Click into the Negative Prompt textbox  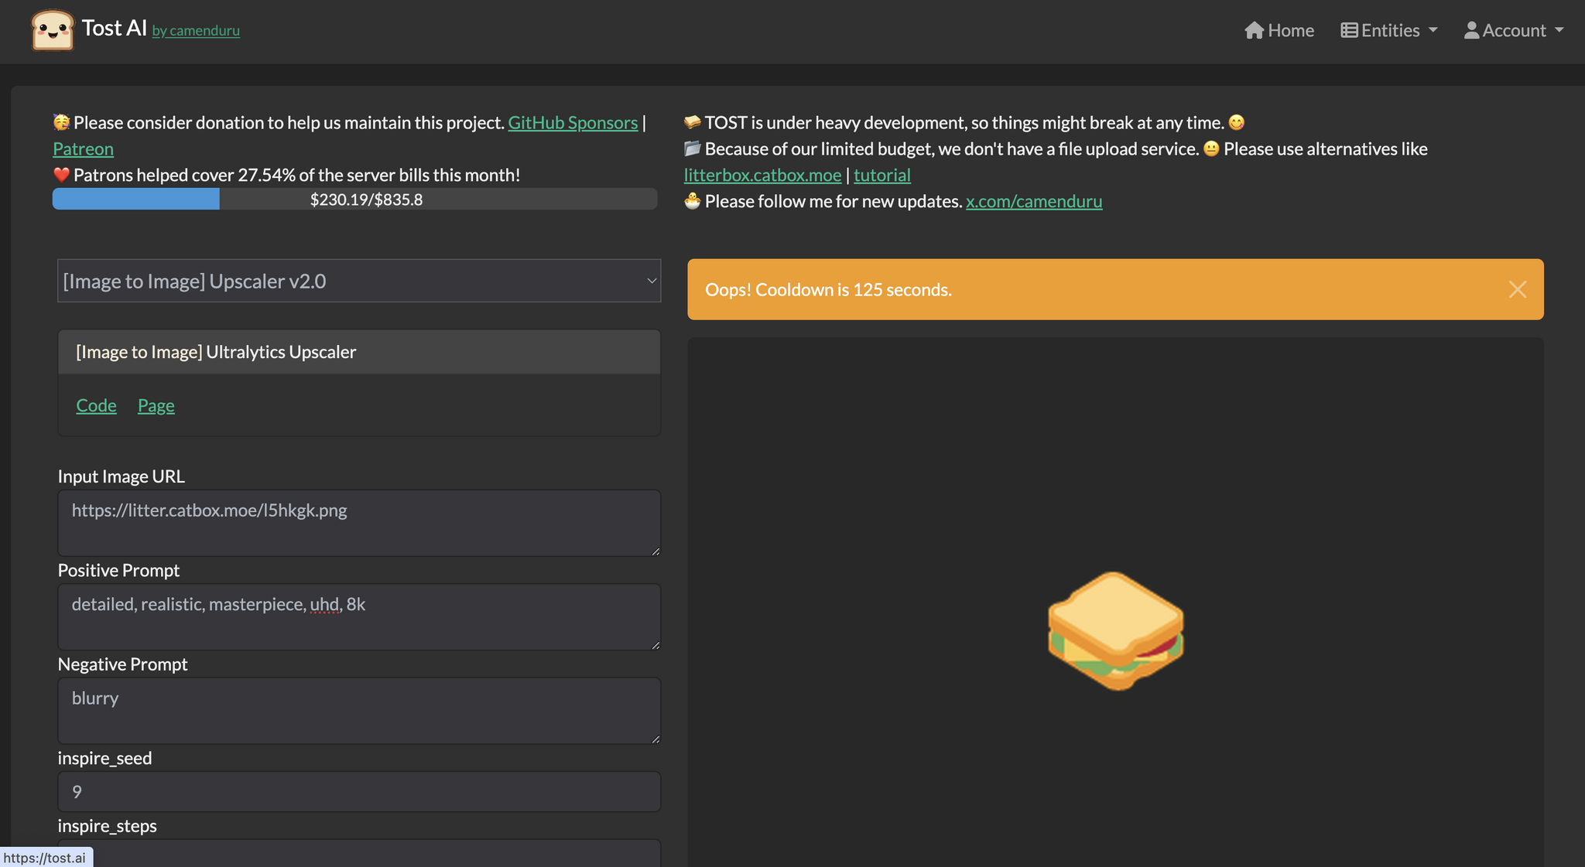359,710
